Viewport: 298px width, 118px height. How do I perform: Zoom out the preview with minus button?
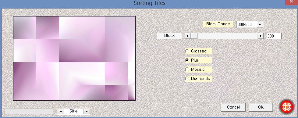[x=87, y=111]
